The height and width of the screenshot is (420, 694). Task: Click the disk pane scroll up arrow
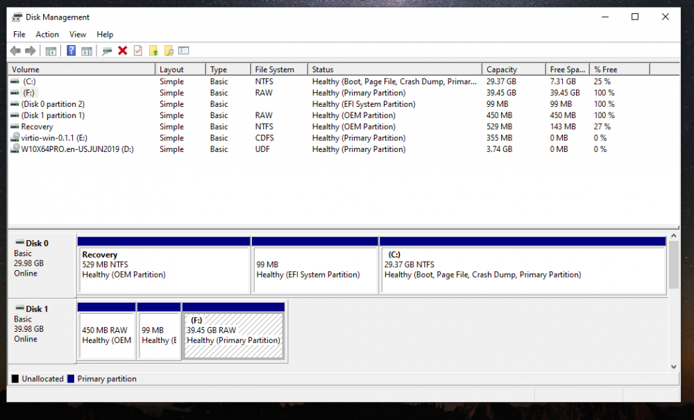click(x=674, y=236)
